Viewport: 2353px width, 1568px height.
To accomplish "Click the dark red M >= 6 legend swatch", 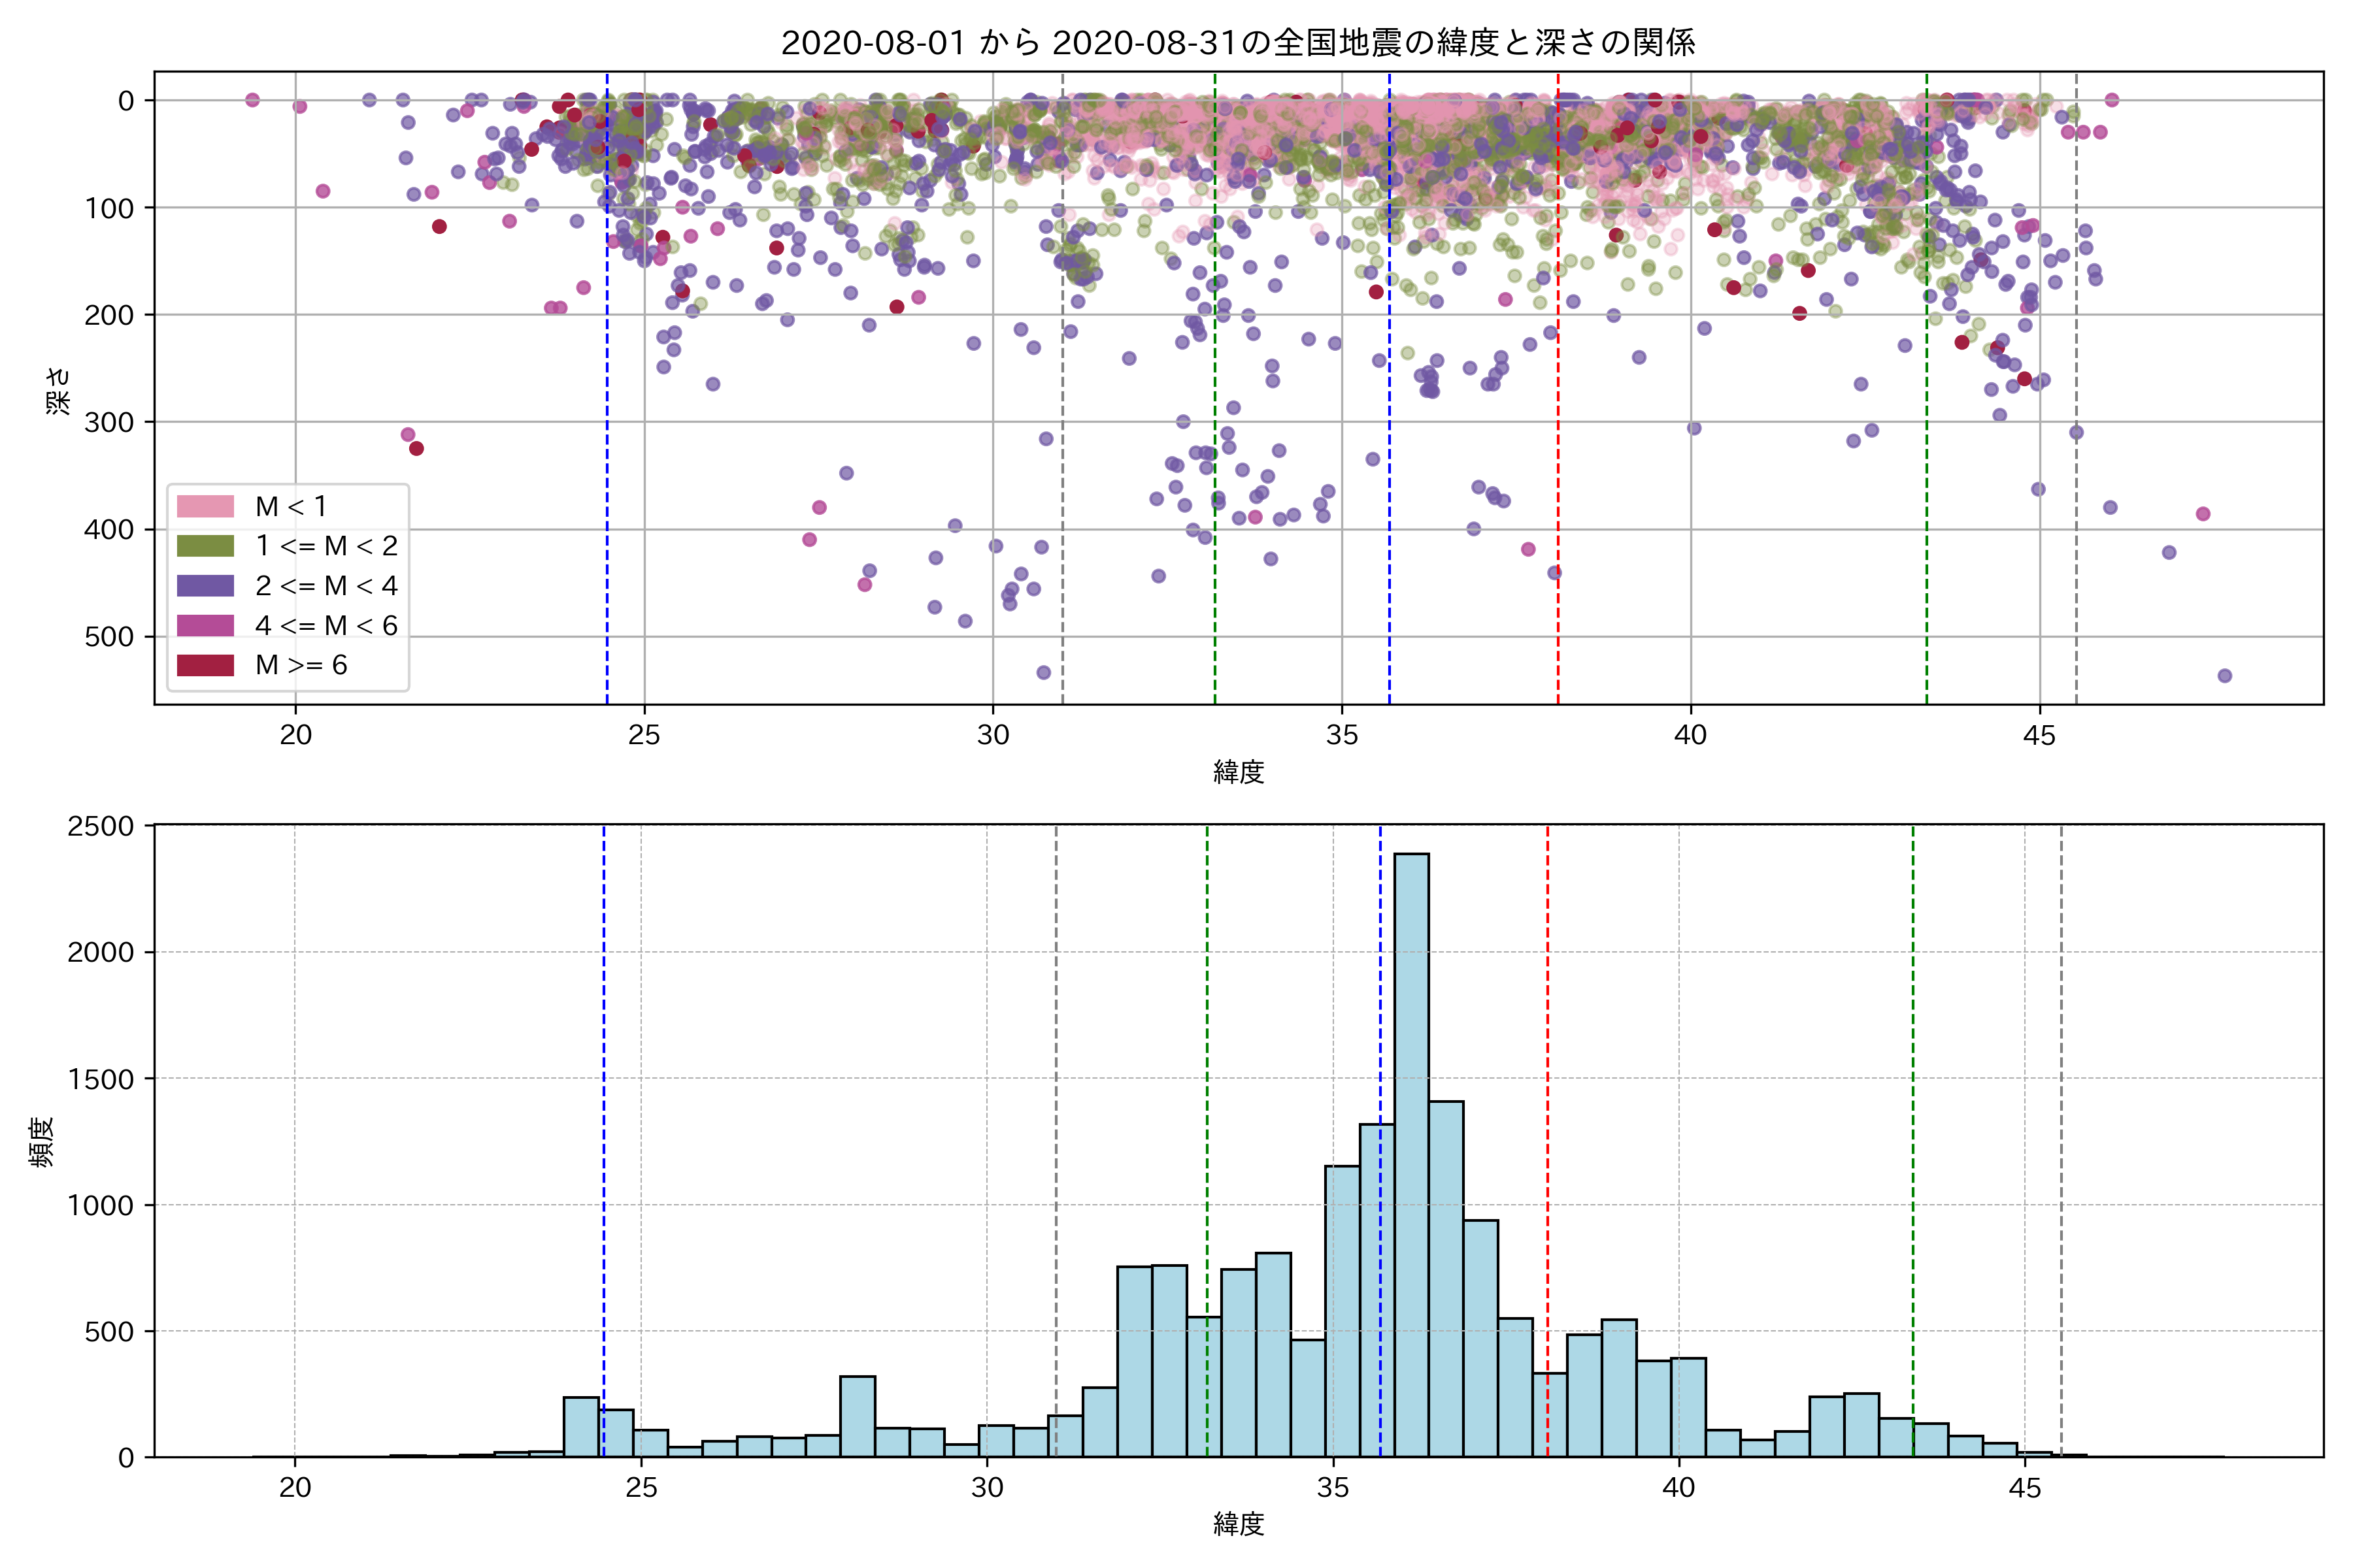I will click(x=205, y=665).
